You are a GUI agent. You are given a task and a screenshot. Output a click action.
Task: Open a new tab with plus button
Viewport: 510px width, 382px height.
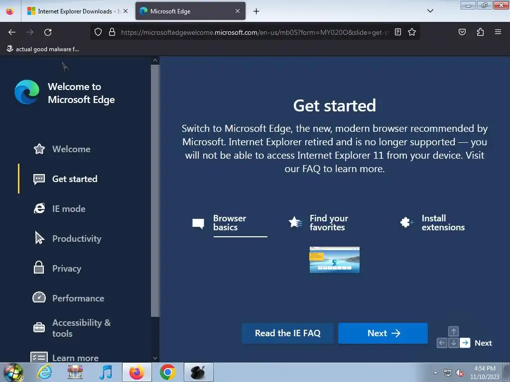coord(256,11)
